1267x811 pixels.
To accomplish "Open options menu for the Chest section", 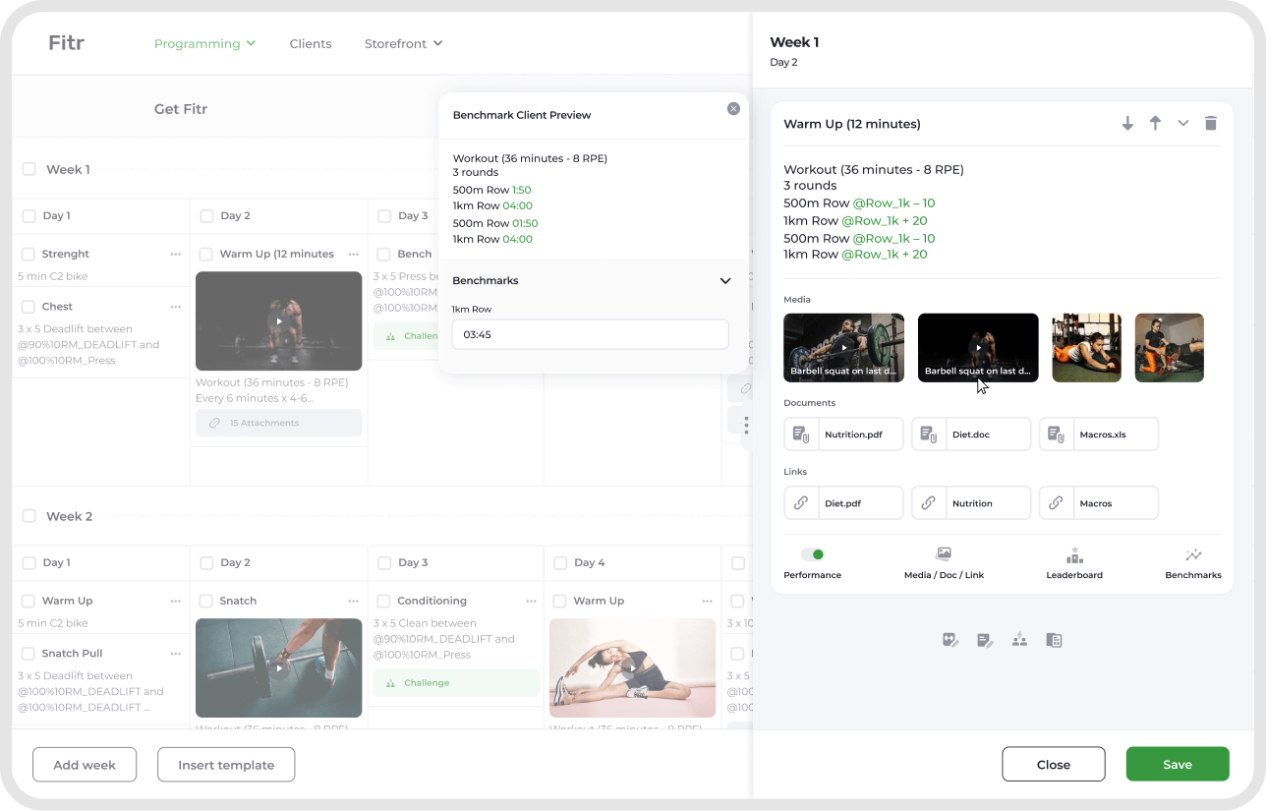I will point(176,307).
